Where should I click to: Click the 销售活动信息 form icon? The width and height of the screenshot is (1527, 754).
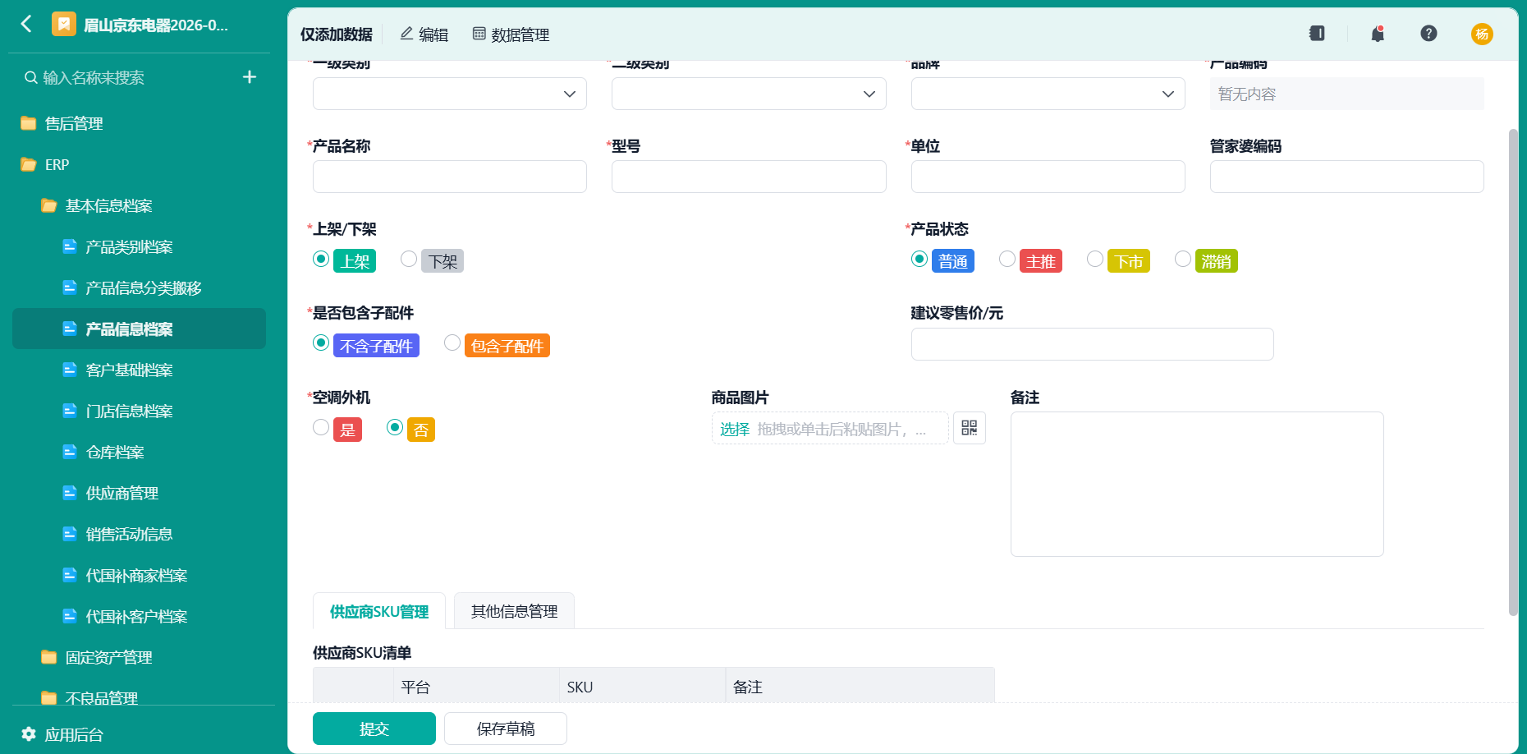(70, 534)
